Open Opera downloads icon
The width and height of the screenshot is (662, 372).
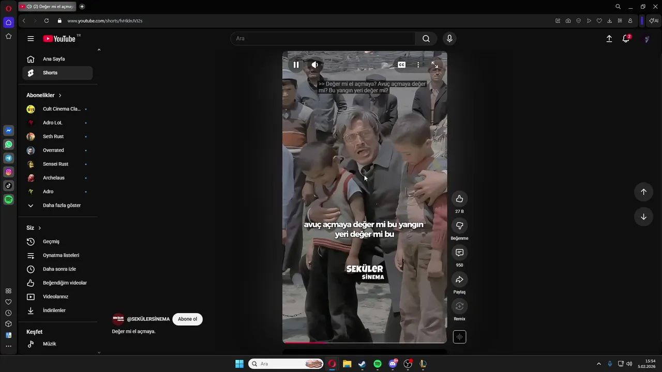pos(609,21)
